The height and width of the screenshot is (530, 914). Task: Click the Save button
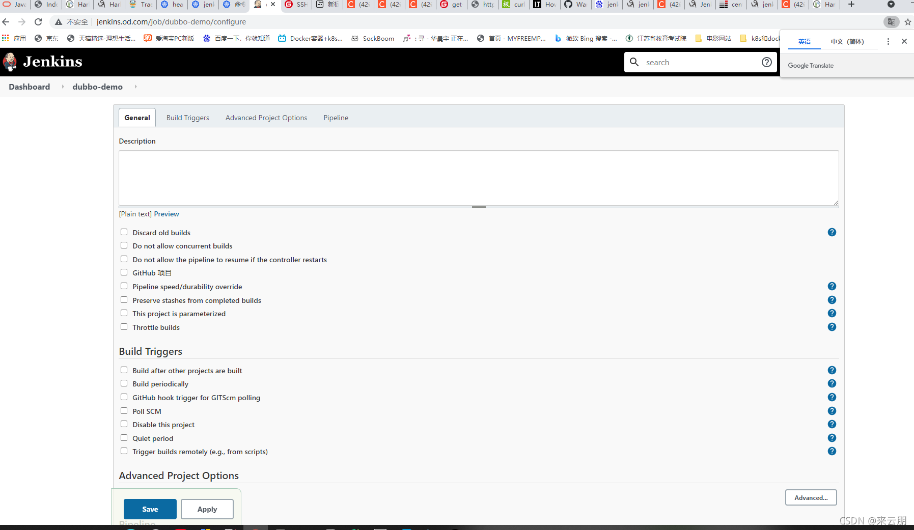click(x=150, y=509)
